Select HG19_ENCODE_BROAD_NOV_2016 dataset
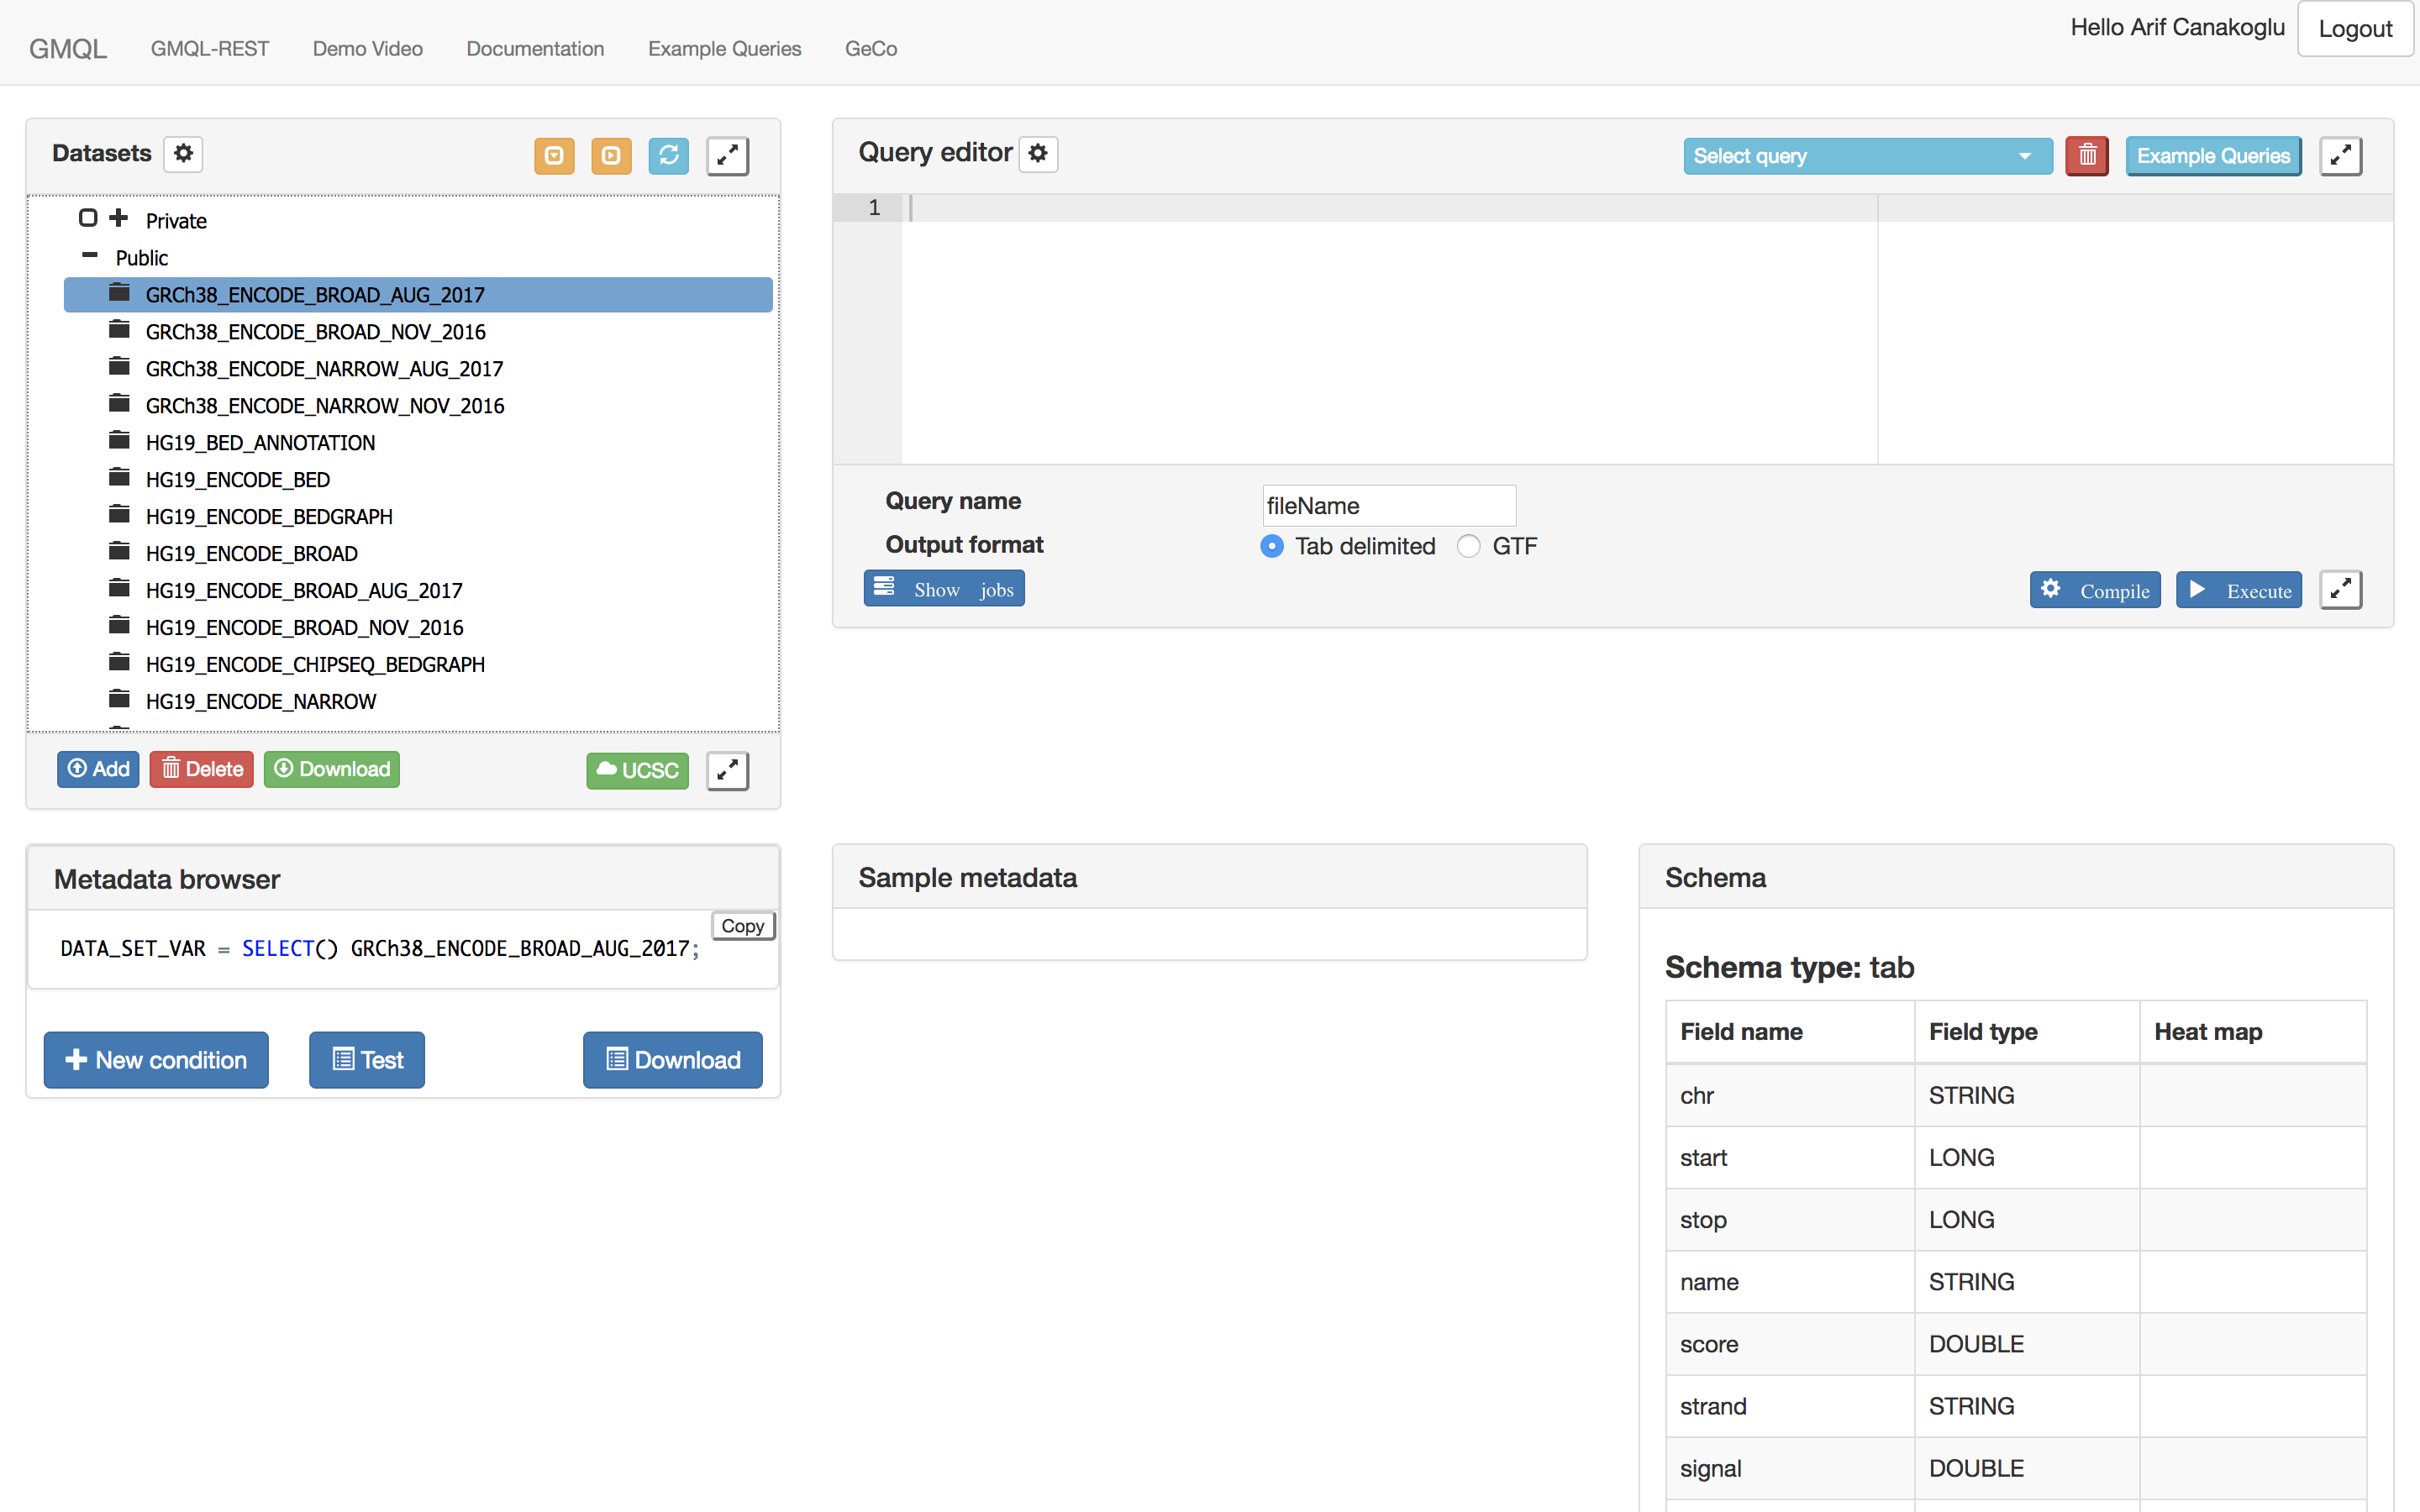2420x1512 pixels. tap(305, 628)
